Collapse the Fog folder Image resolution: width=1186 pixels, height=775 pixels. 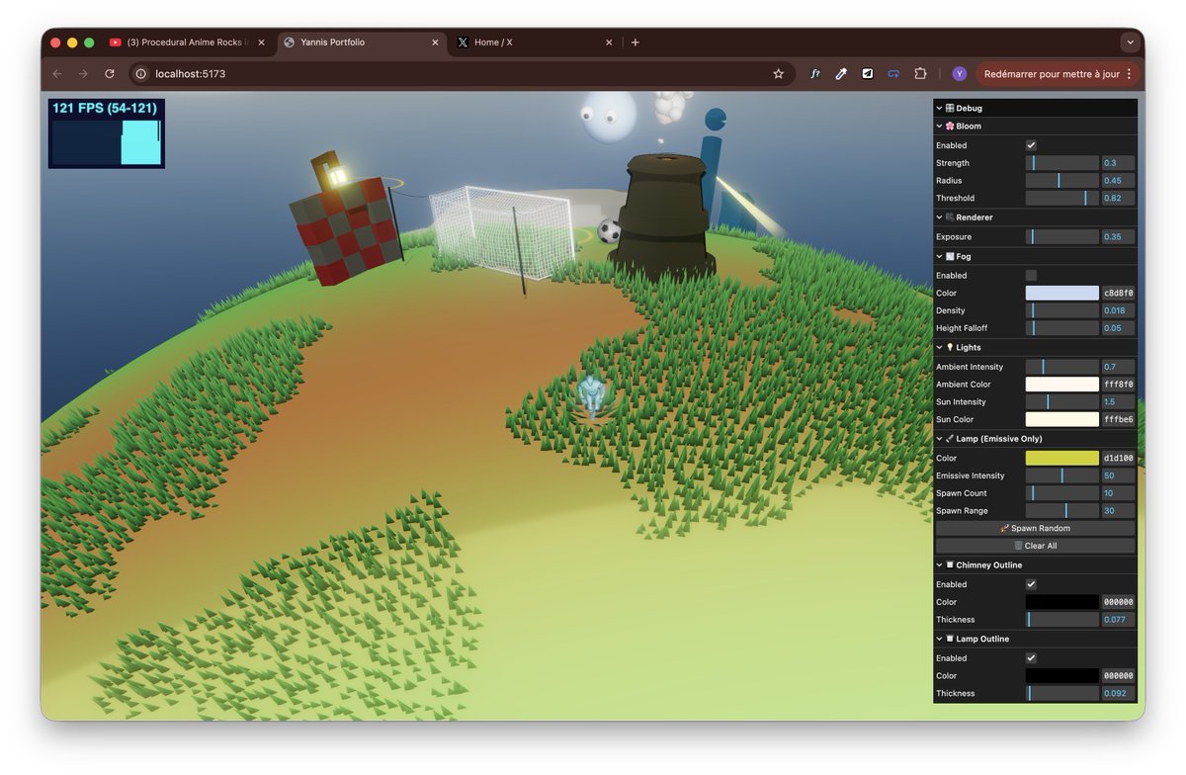coord(1035,257)
